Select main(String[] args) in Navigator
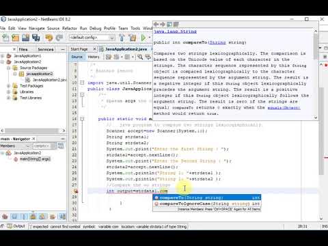The image size is (328, 246). [35, 159]
